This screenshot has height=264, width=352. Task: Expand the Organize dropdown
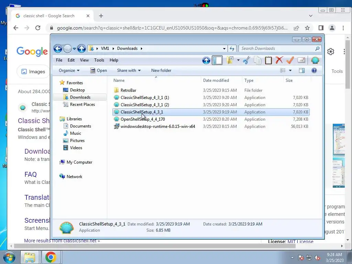click(x=69, y=70)
